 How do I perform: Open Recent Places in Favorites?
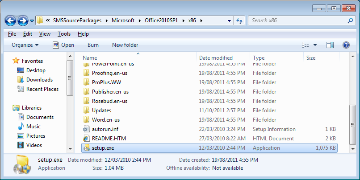coord(42,89)
